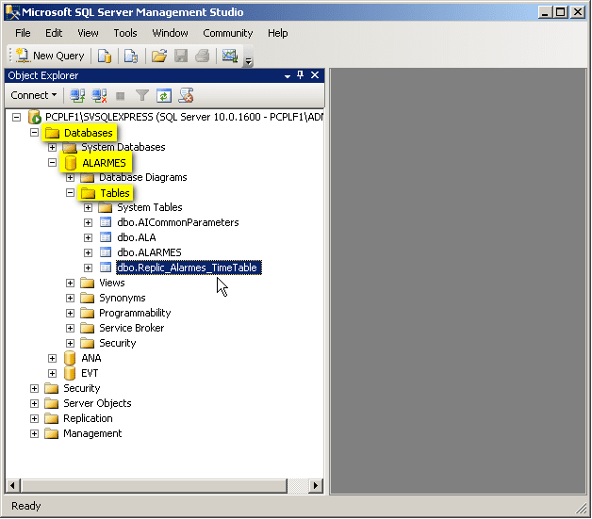592x519 pixels.
Task: Select the Server Objects folder
Action: [x=97, y=403]
